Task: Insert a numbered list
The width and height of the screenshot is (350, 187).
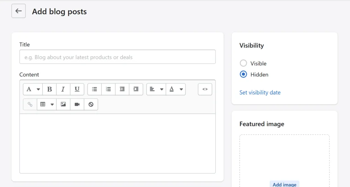Action: coord(108,89)
